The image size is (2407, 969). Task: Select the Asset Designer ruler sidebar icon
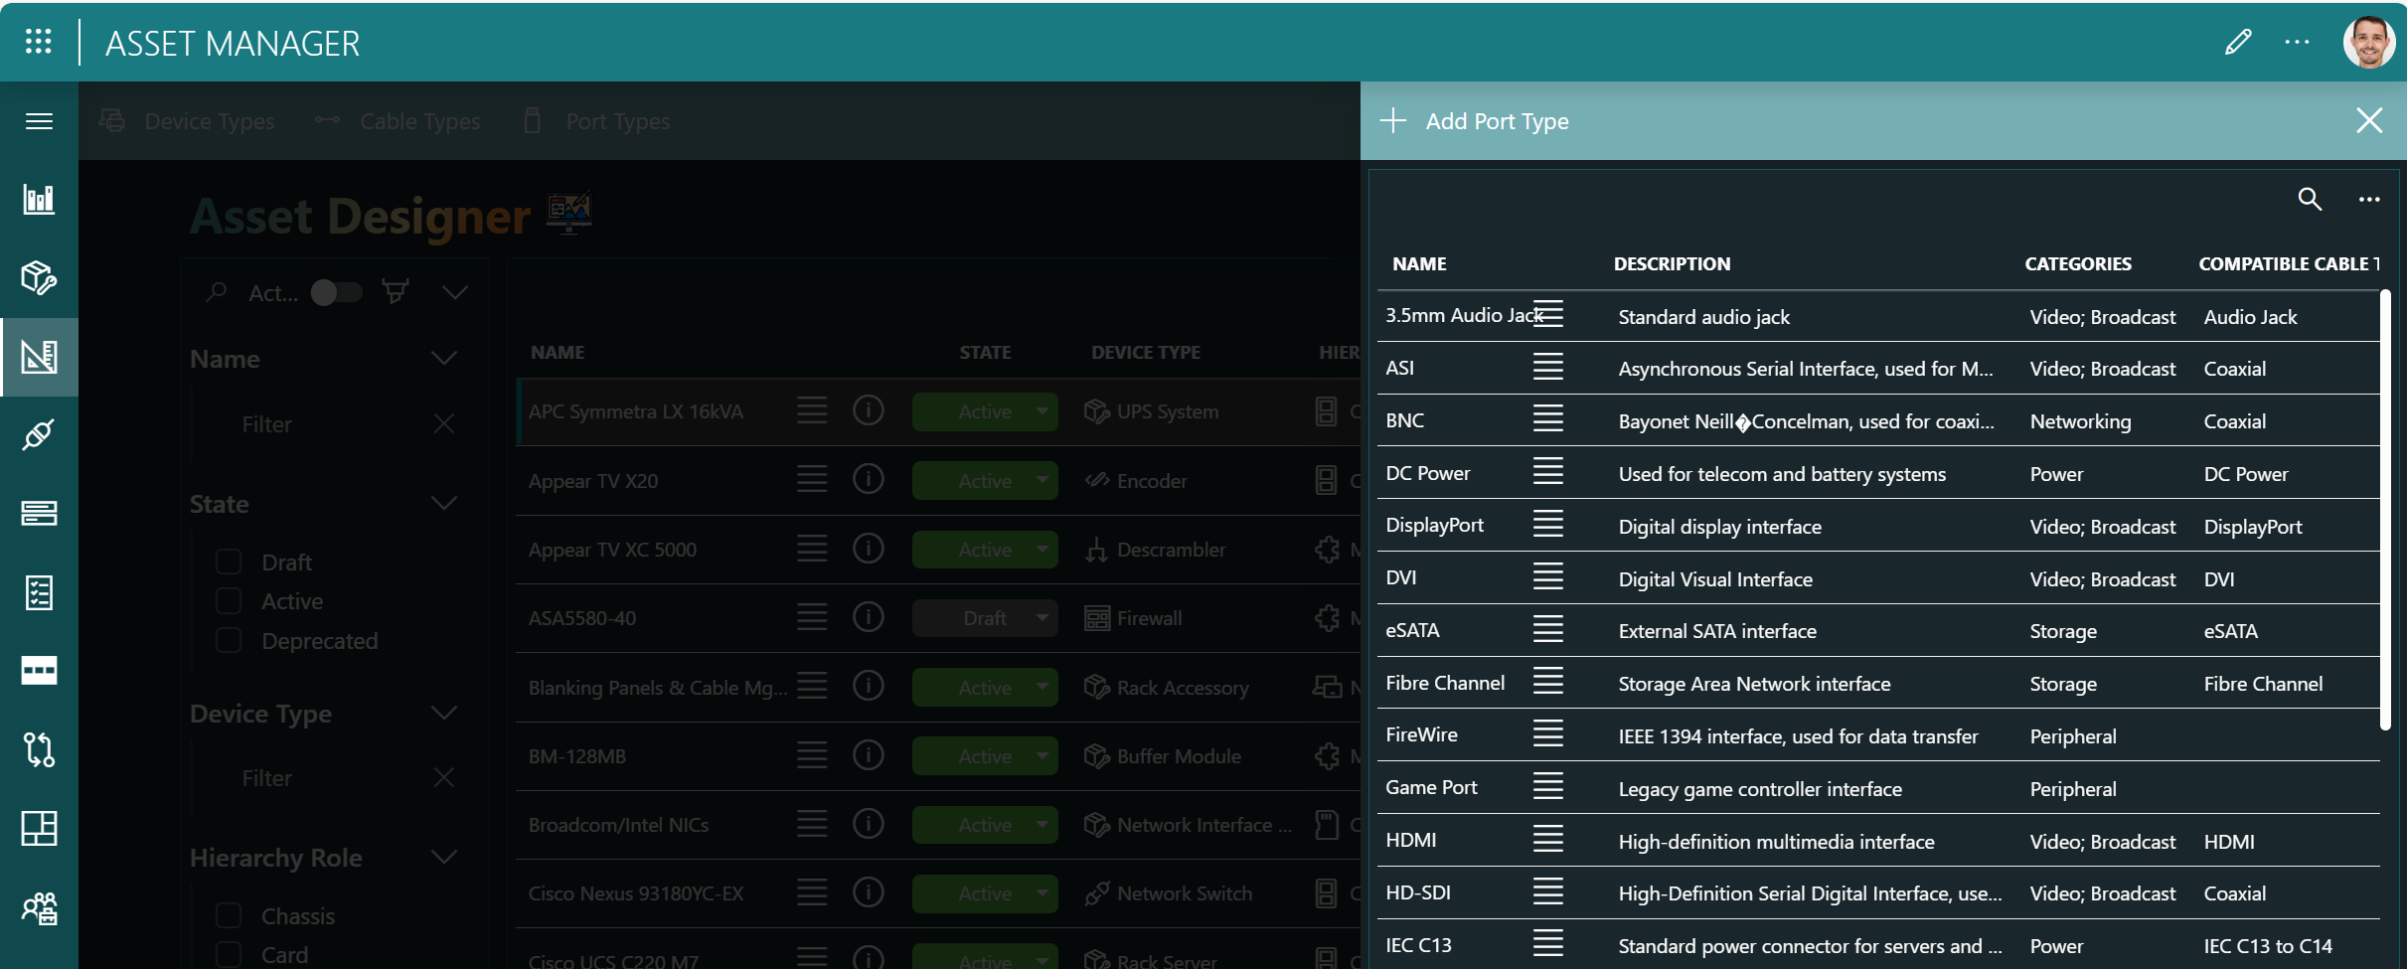coord(39,357)
